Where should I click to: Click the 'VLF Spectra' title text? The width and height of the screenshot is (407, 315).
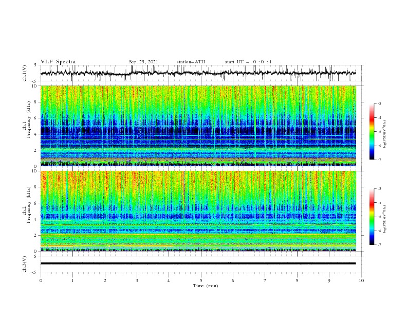coord(58,62)
